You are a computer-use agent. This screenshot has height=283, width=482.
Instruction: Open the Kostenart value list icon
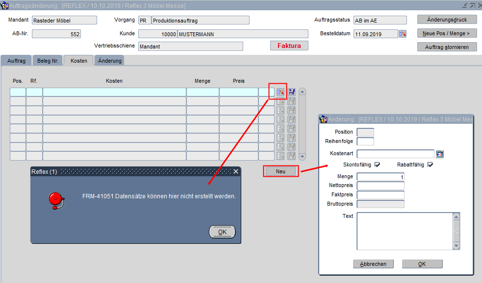(x=440, y=154)
